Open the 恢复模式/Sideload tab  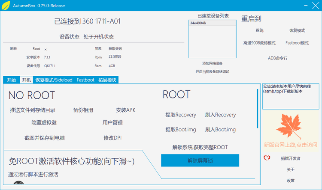(54, 80)
